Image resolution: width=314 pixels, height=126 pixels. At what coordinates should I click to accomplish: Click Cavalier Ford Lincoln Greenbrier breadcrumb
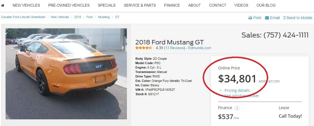pyautogui.click(x=23, y=17)
